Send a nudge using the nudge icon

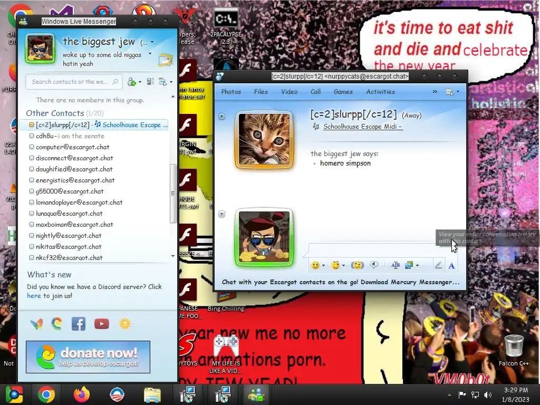[x=357, y=265]
